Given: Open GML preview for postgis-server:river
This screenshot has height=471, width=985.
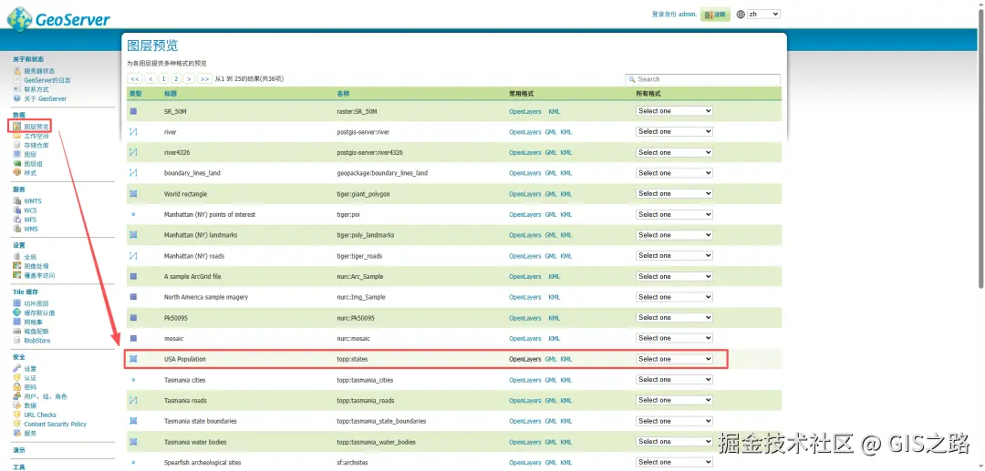Looking at the screenshot, I should click(551, 132).
